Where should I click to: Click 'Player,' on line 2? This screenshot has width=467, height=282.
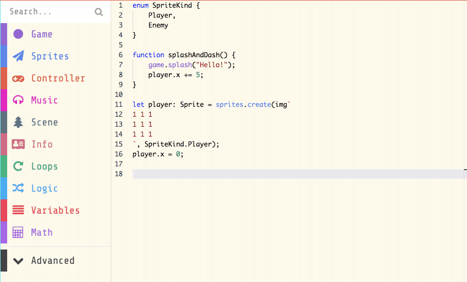pos(162,15)
